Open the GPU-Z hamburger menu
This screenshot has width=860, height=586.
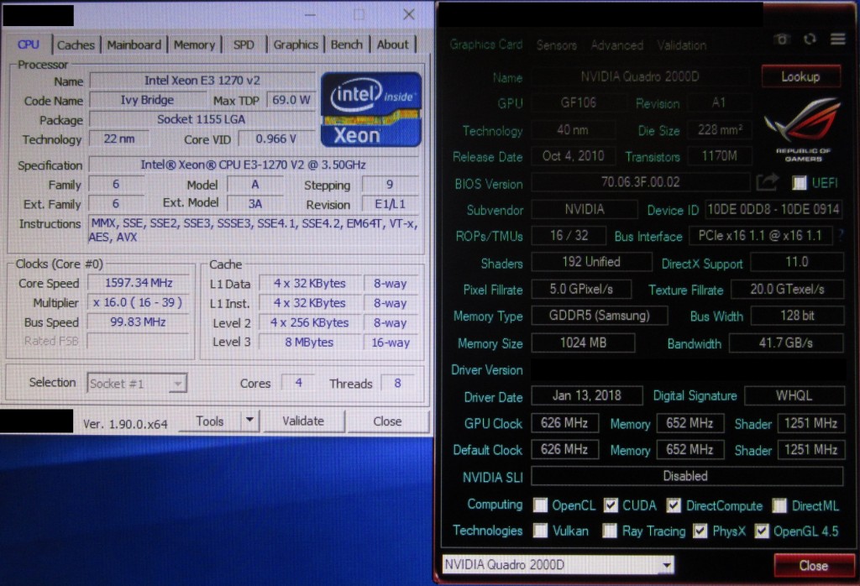[x=837, y=39]
